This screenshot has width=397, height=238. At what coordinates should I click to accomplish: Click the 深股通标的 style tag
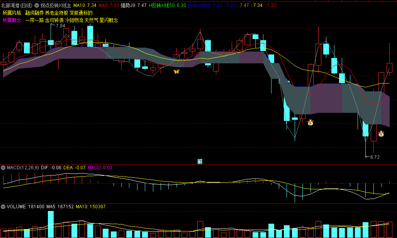click(x=81, y=13)
